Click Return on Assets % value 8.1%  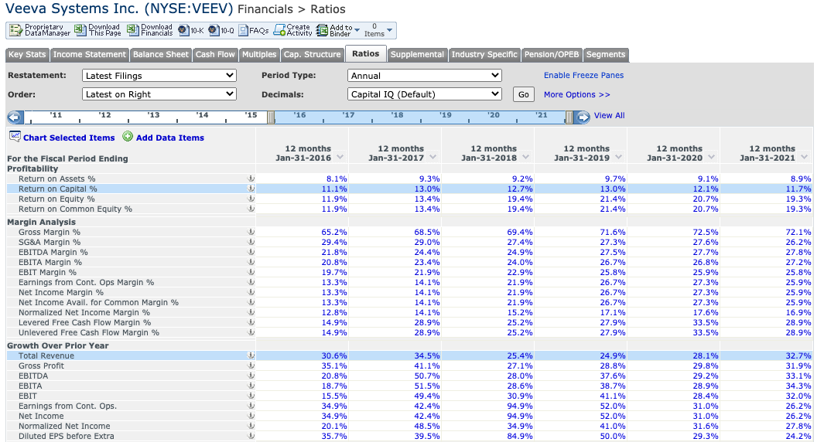click(x=337, y=179)
